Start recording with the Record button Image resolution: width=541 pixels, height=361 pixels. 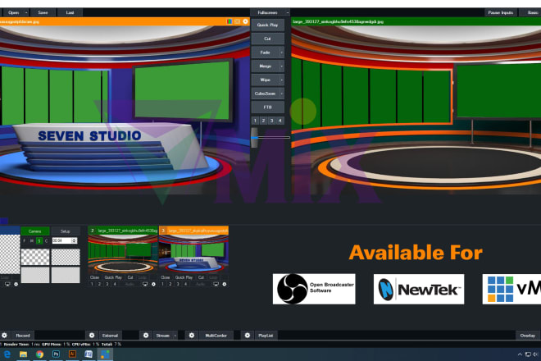[x=23, y=335]
